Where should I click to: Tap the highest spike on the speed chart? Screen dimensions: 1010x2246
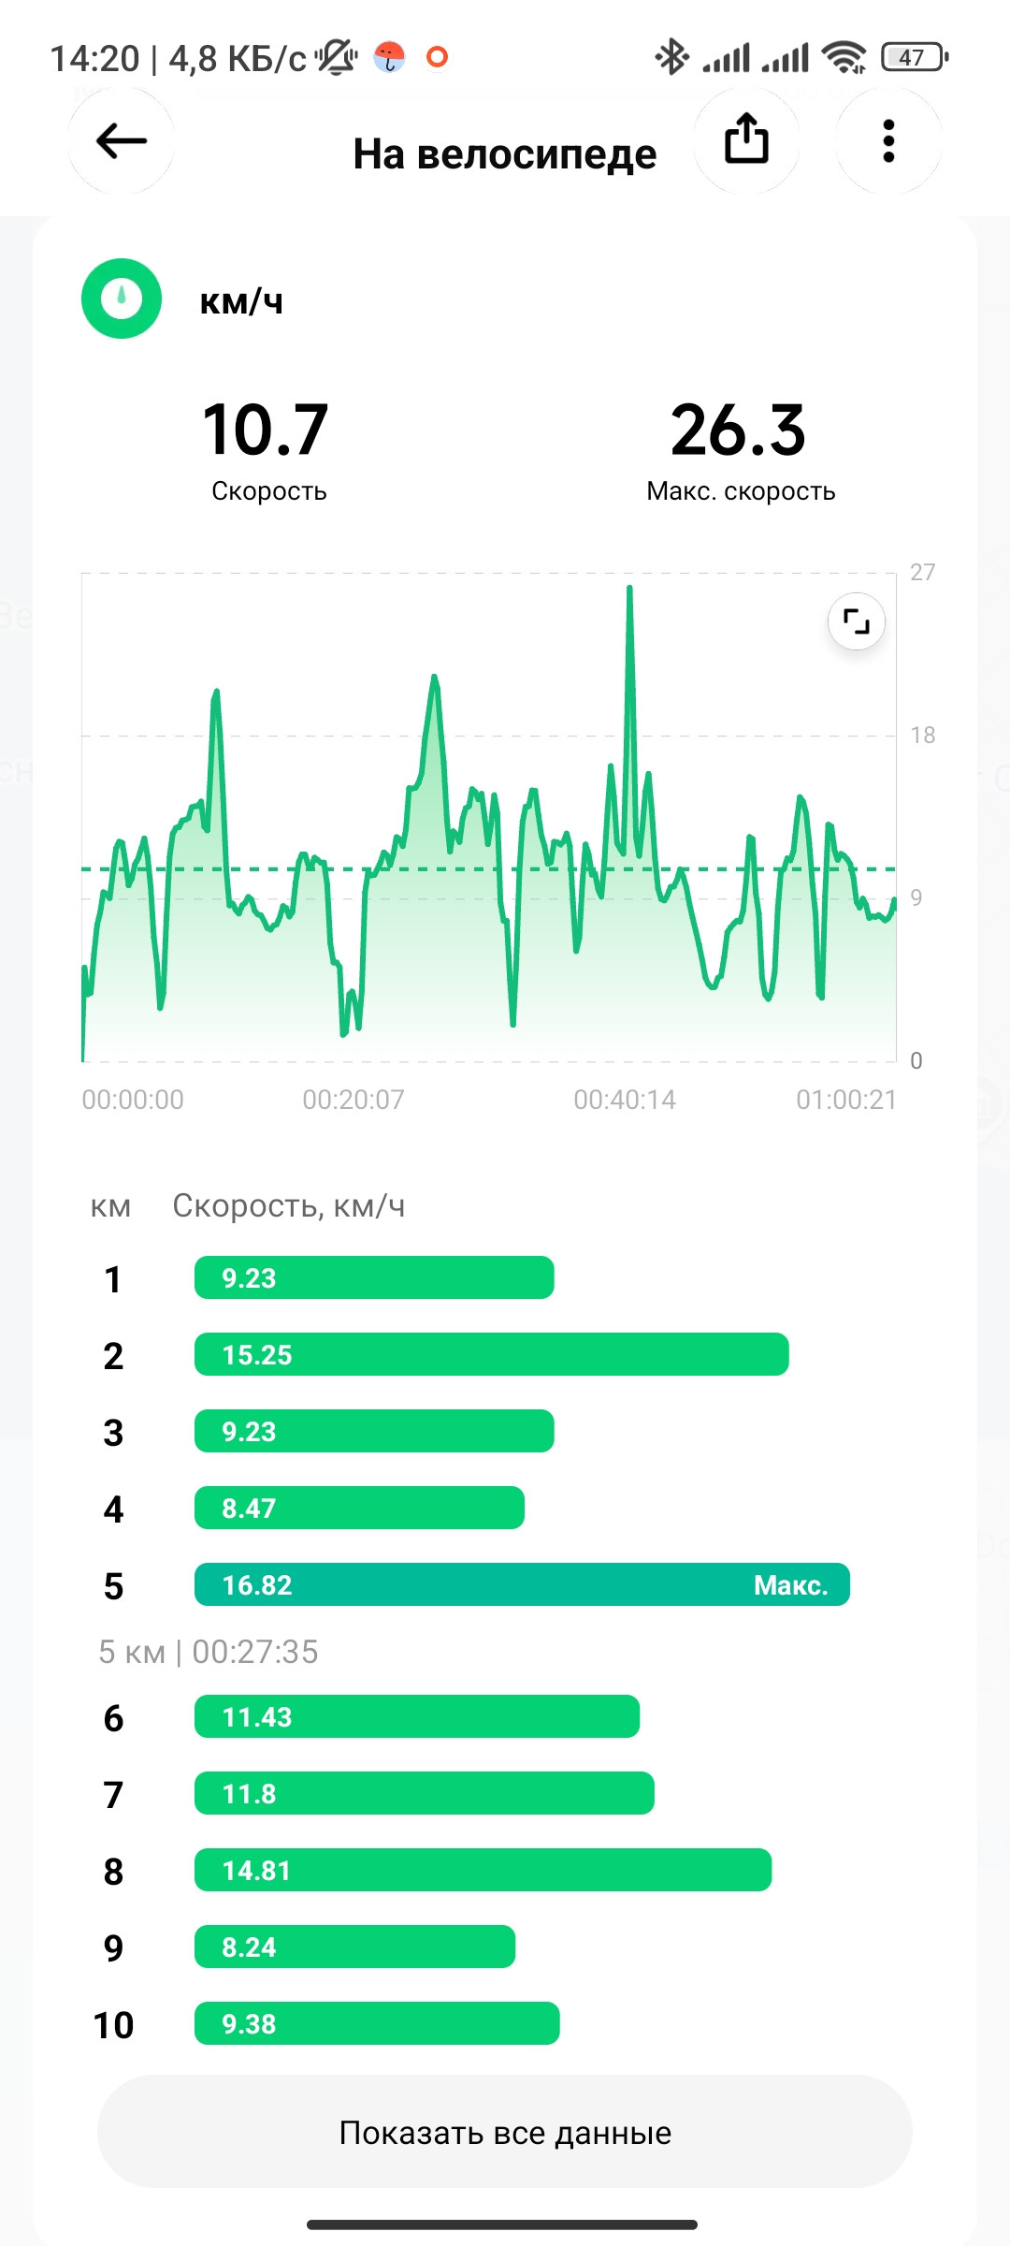click(x=629, y=590)
